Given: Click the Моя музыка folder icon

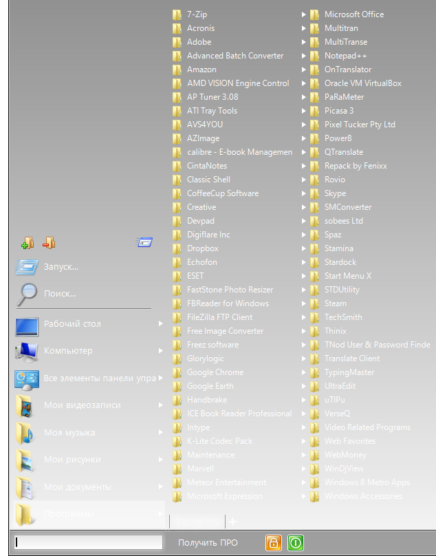Looking at the screenshot, I should [x=25, y=434].
